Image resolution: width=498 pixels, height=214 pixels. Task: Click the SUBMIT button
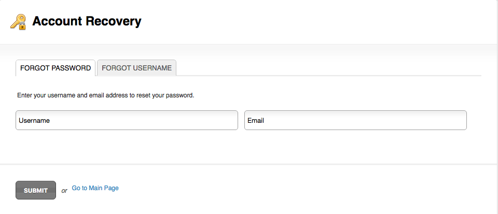coord(36,190)
